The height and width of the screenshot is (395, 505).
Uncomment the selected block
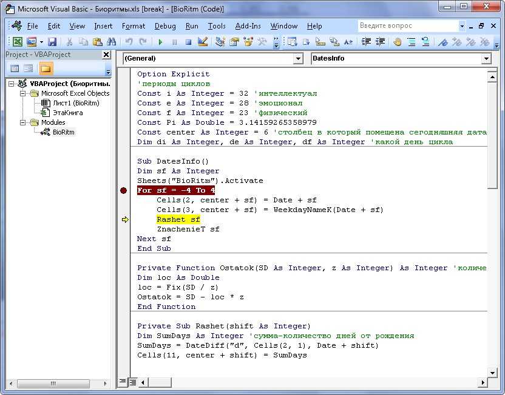(x=425, y=42)
